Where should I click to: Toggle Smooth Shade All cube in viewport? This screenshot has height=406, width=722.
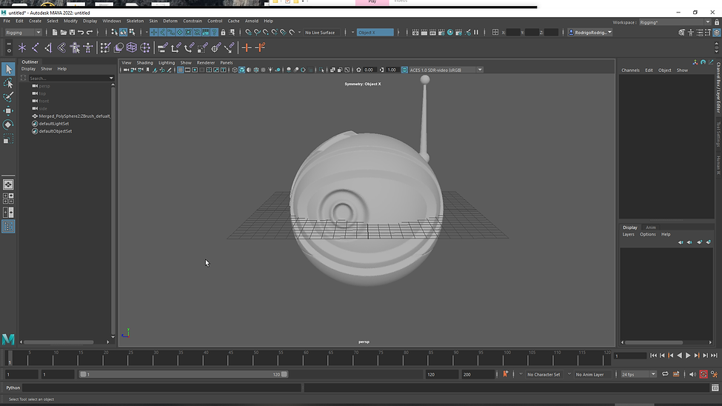pyautogui.click(x=241, y=70)
